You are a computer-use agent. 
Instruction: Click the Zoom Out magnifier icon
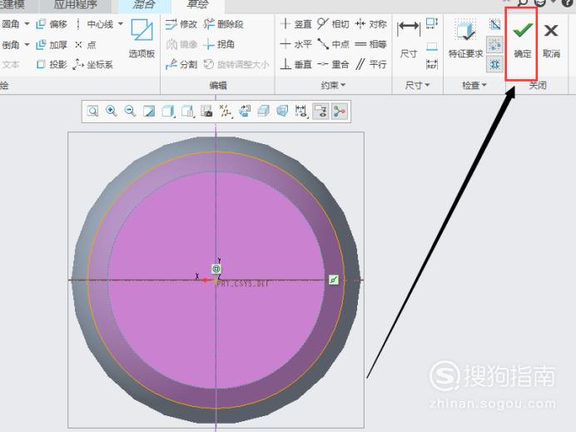click(130, 111)
